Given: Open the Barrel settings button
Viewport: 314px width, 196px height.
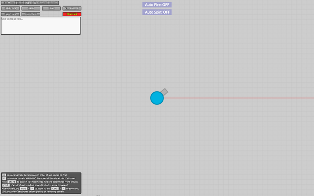Looking at the screenshot, I should tap(31, 8).
